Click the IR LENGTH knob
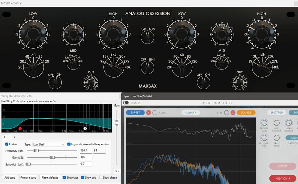The height and width of the screenshot is (184, 298). click(264, 138)
